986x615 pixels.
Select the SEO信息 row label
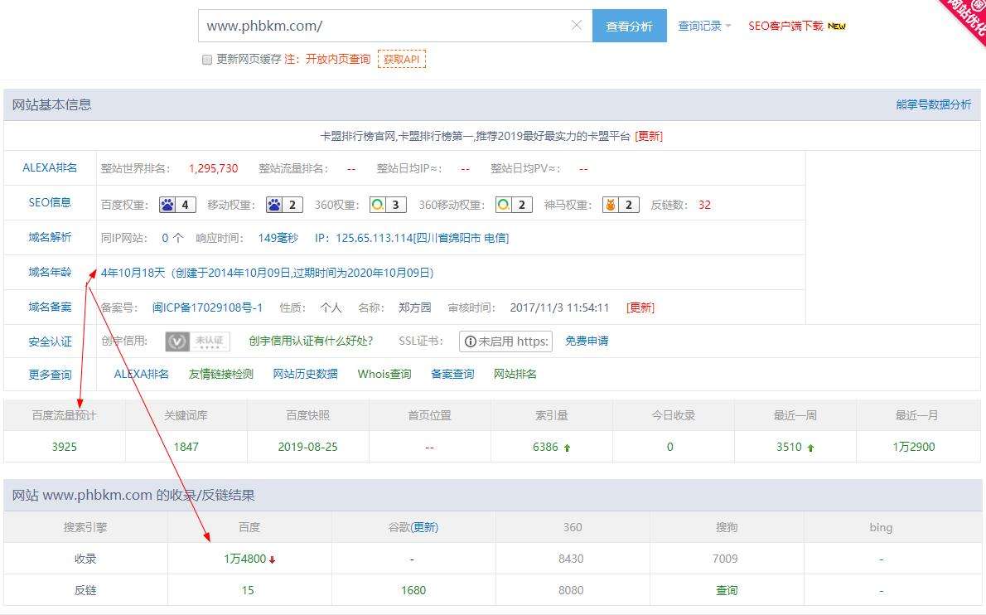coord(50,202)
